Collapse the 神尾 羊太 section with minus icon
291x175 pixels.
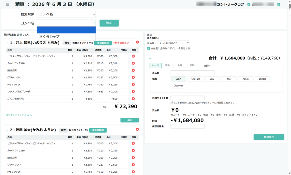click(x=7, y=130)
